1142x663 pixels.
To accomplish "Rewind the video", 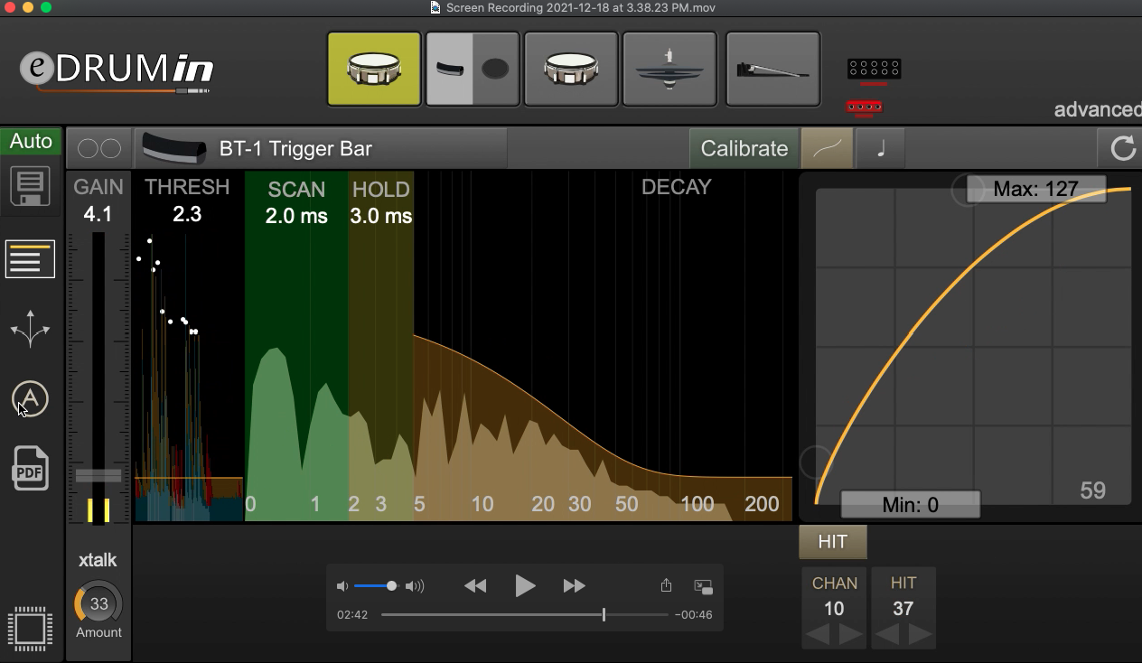I will (x=475, y=586).
